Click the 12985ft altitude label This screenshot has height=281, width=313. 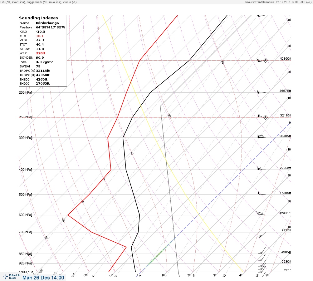[285, 213]
